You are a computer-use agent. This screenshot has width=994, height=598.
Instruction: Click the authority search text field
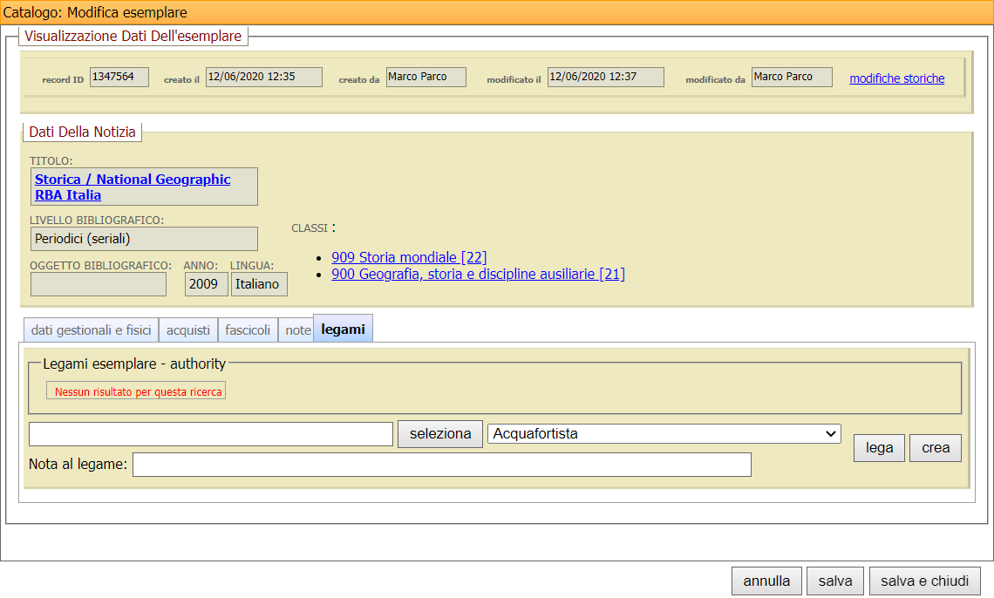tap(211, 434)
